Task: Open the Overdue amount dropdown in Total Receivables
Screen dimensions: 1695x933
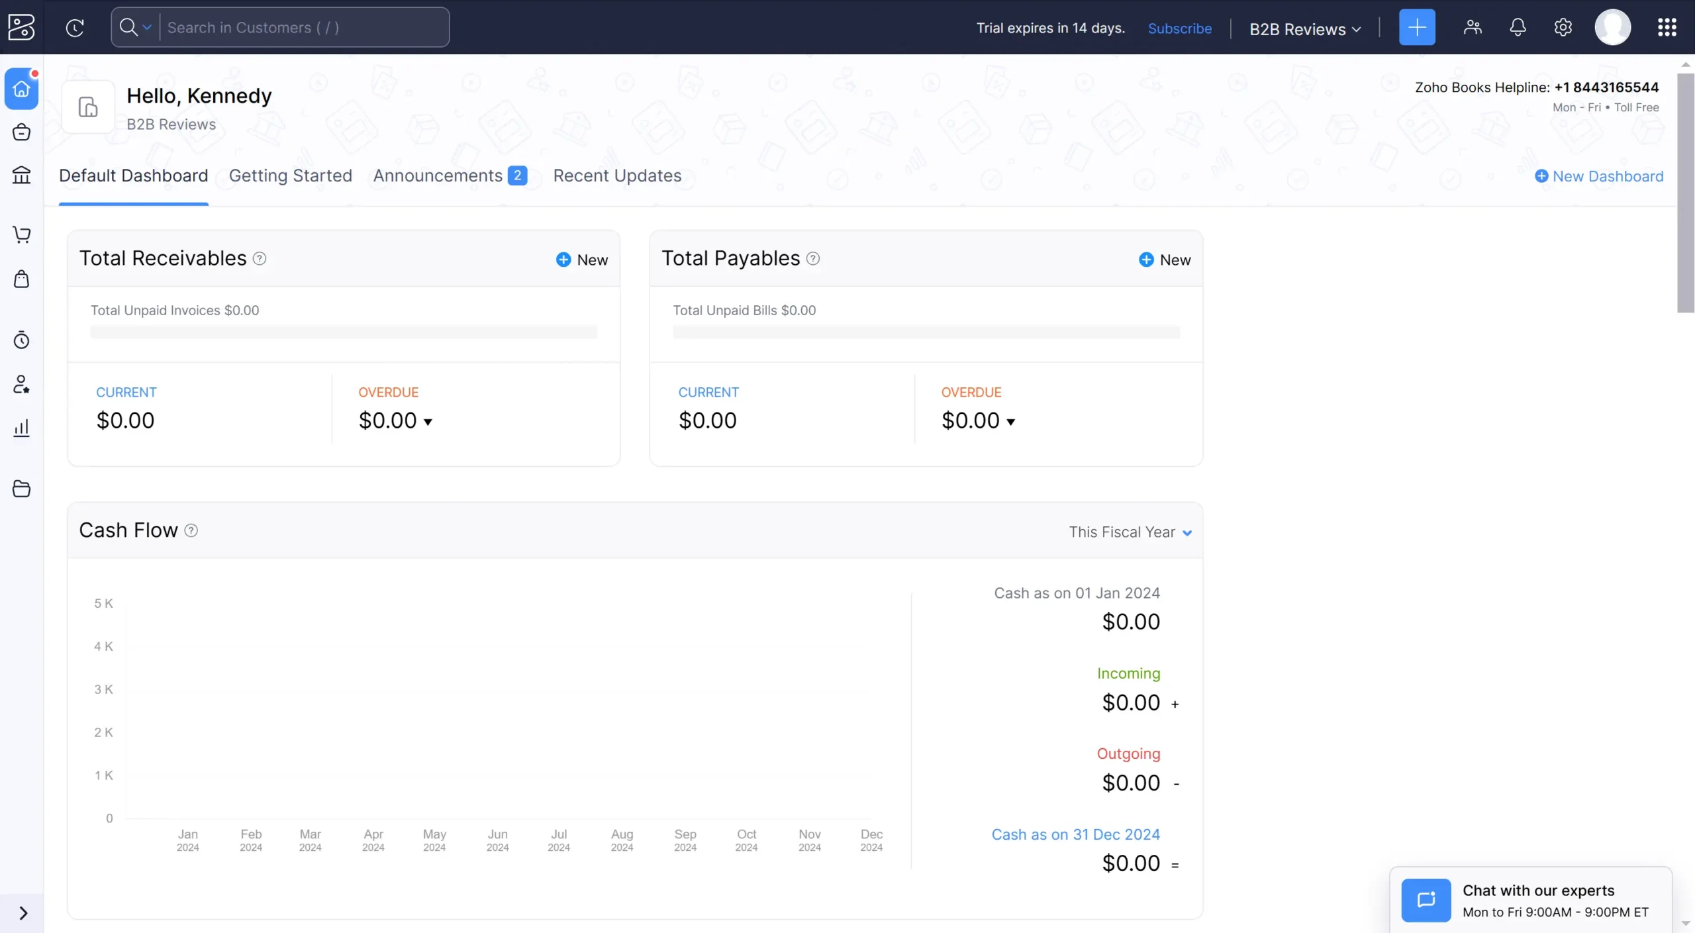Action: [429, 422]
